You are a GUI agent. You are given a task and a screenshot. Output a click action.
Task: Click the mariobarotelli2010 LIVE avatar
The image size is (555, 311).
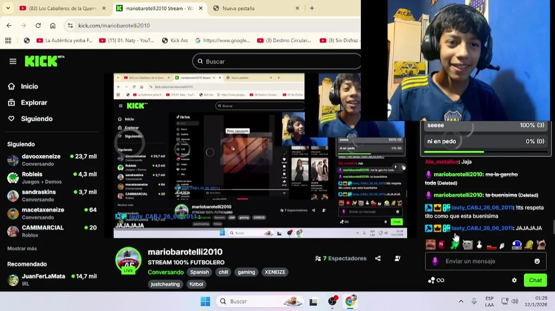(128, 260)
